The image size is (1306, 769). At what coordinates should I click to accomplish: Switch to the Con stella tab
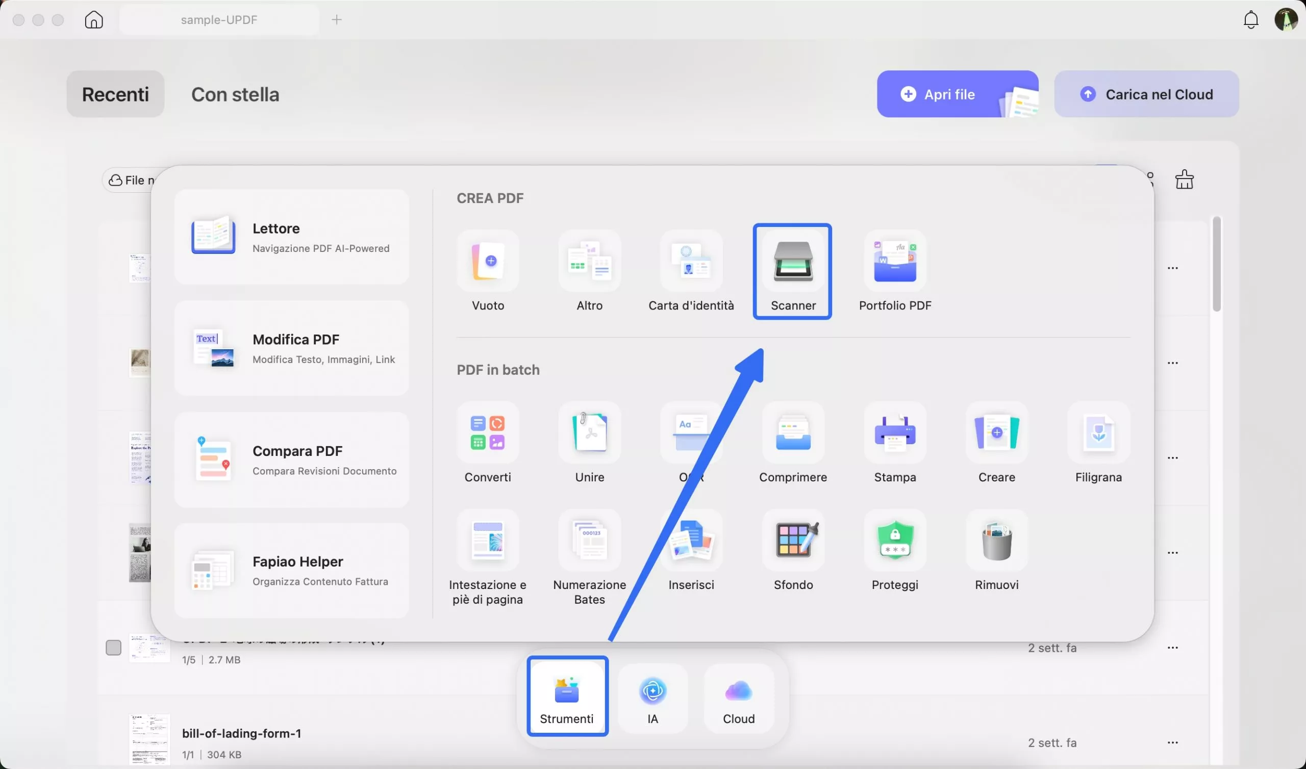tap(235, 94)
